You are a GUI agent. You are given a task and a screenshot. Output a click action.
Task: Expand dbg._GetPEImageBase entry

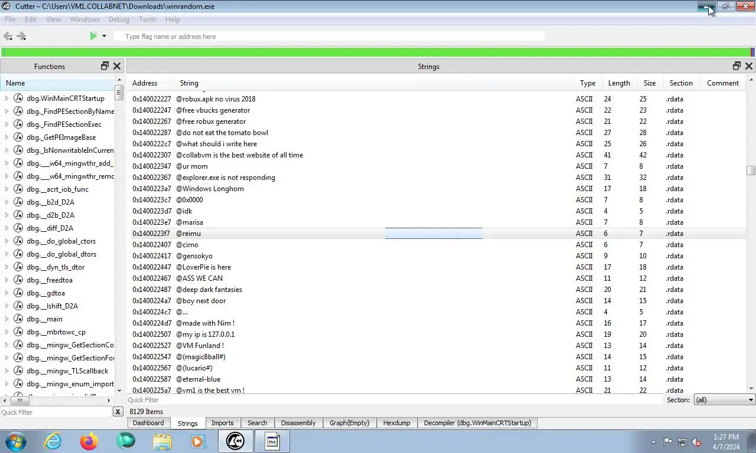coord(6,137)
